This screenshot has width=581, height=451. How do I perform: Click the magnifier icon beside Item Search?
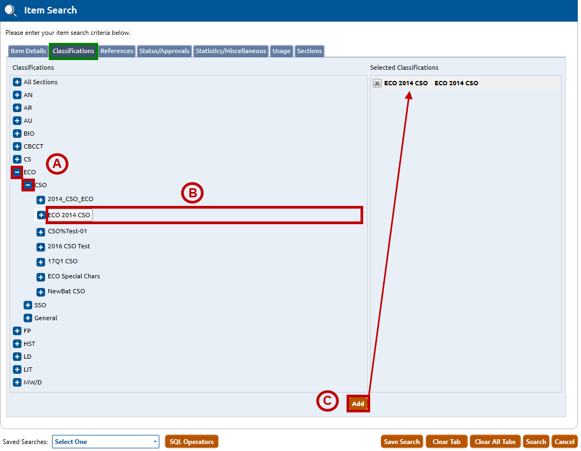[x=11, y=10]
